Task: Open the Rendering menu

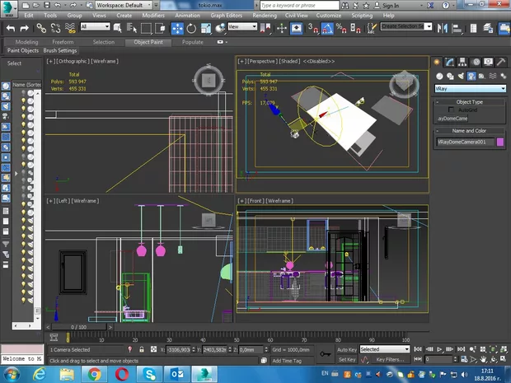Action: click(264, 15)
